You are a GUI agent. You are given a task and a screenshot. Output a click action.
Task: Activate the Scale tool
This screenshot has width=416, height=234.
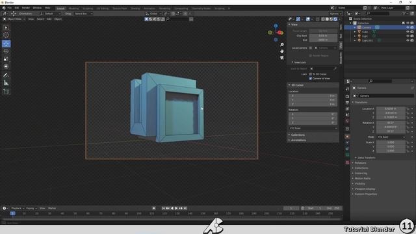[6, 59]
